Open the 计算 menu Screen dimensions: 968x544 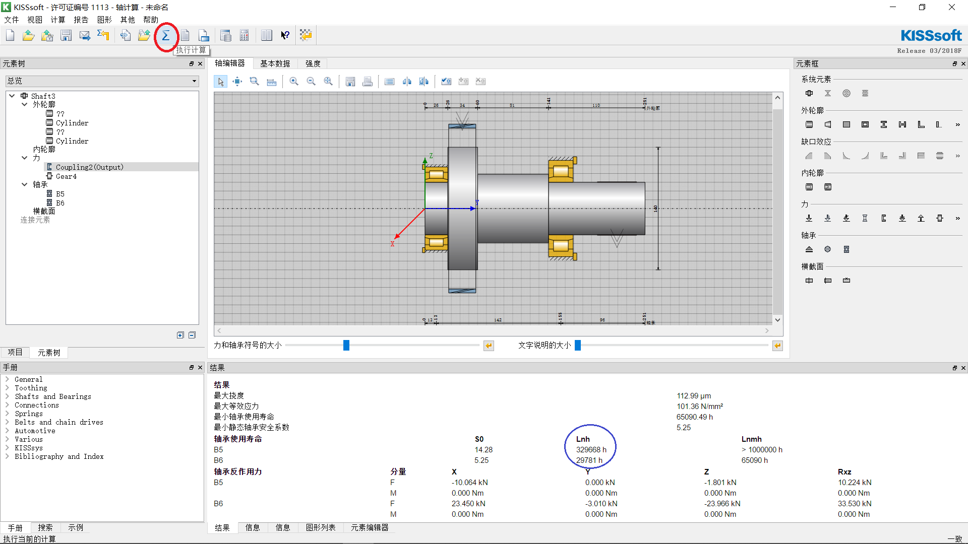pyautogui.click(x=58, y=20)
